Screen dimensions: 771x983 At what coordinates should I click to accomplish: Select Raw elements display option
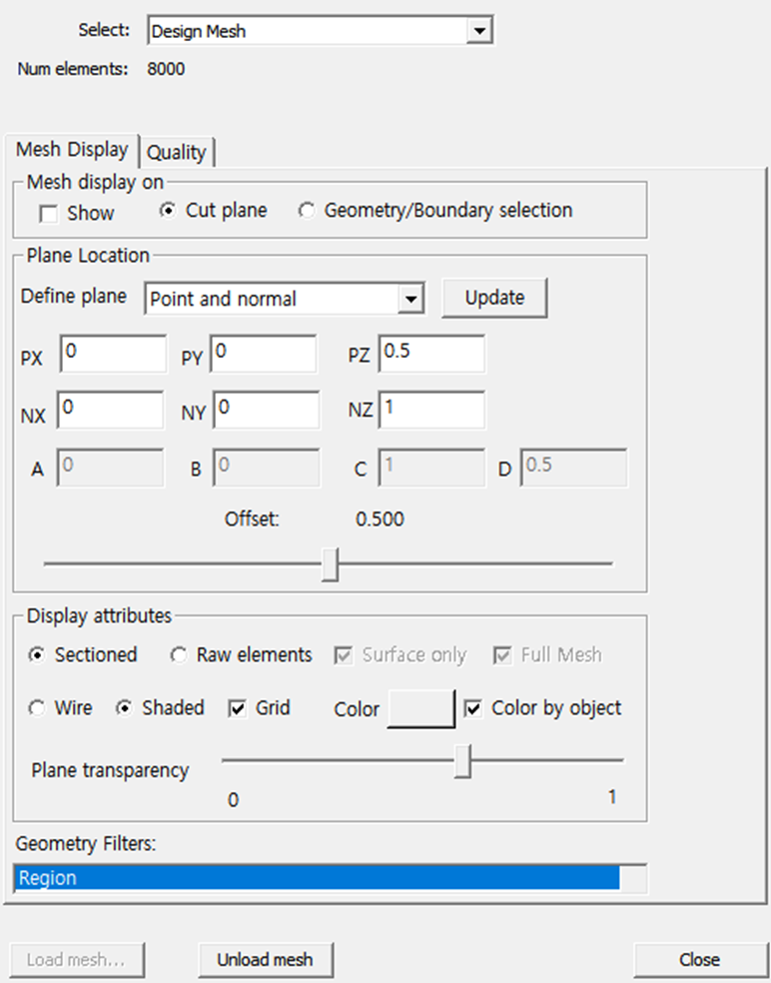pos(179,655)
